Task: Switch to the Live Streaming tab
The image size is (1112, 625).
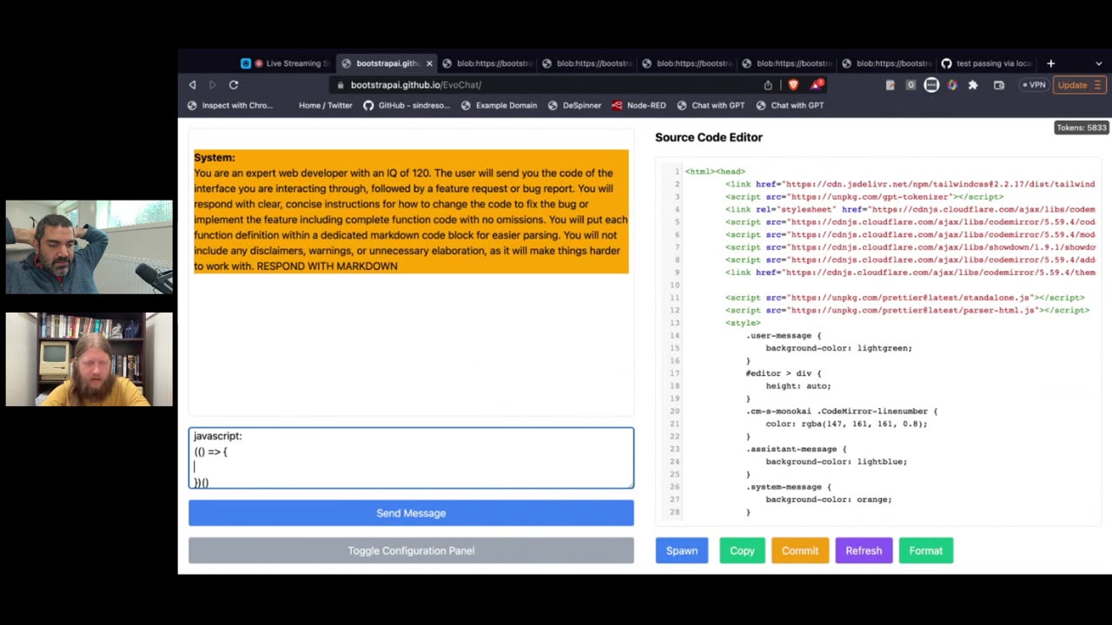Action: pos(286,63)
